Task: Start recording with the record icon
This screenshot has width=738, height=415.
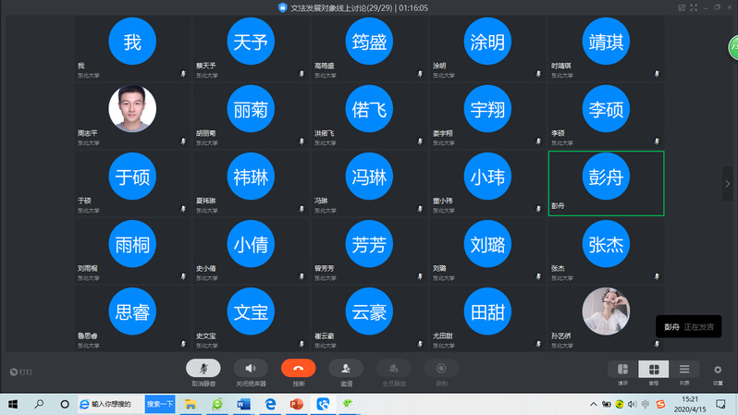Action: click(x=441, y=369)
